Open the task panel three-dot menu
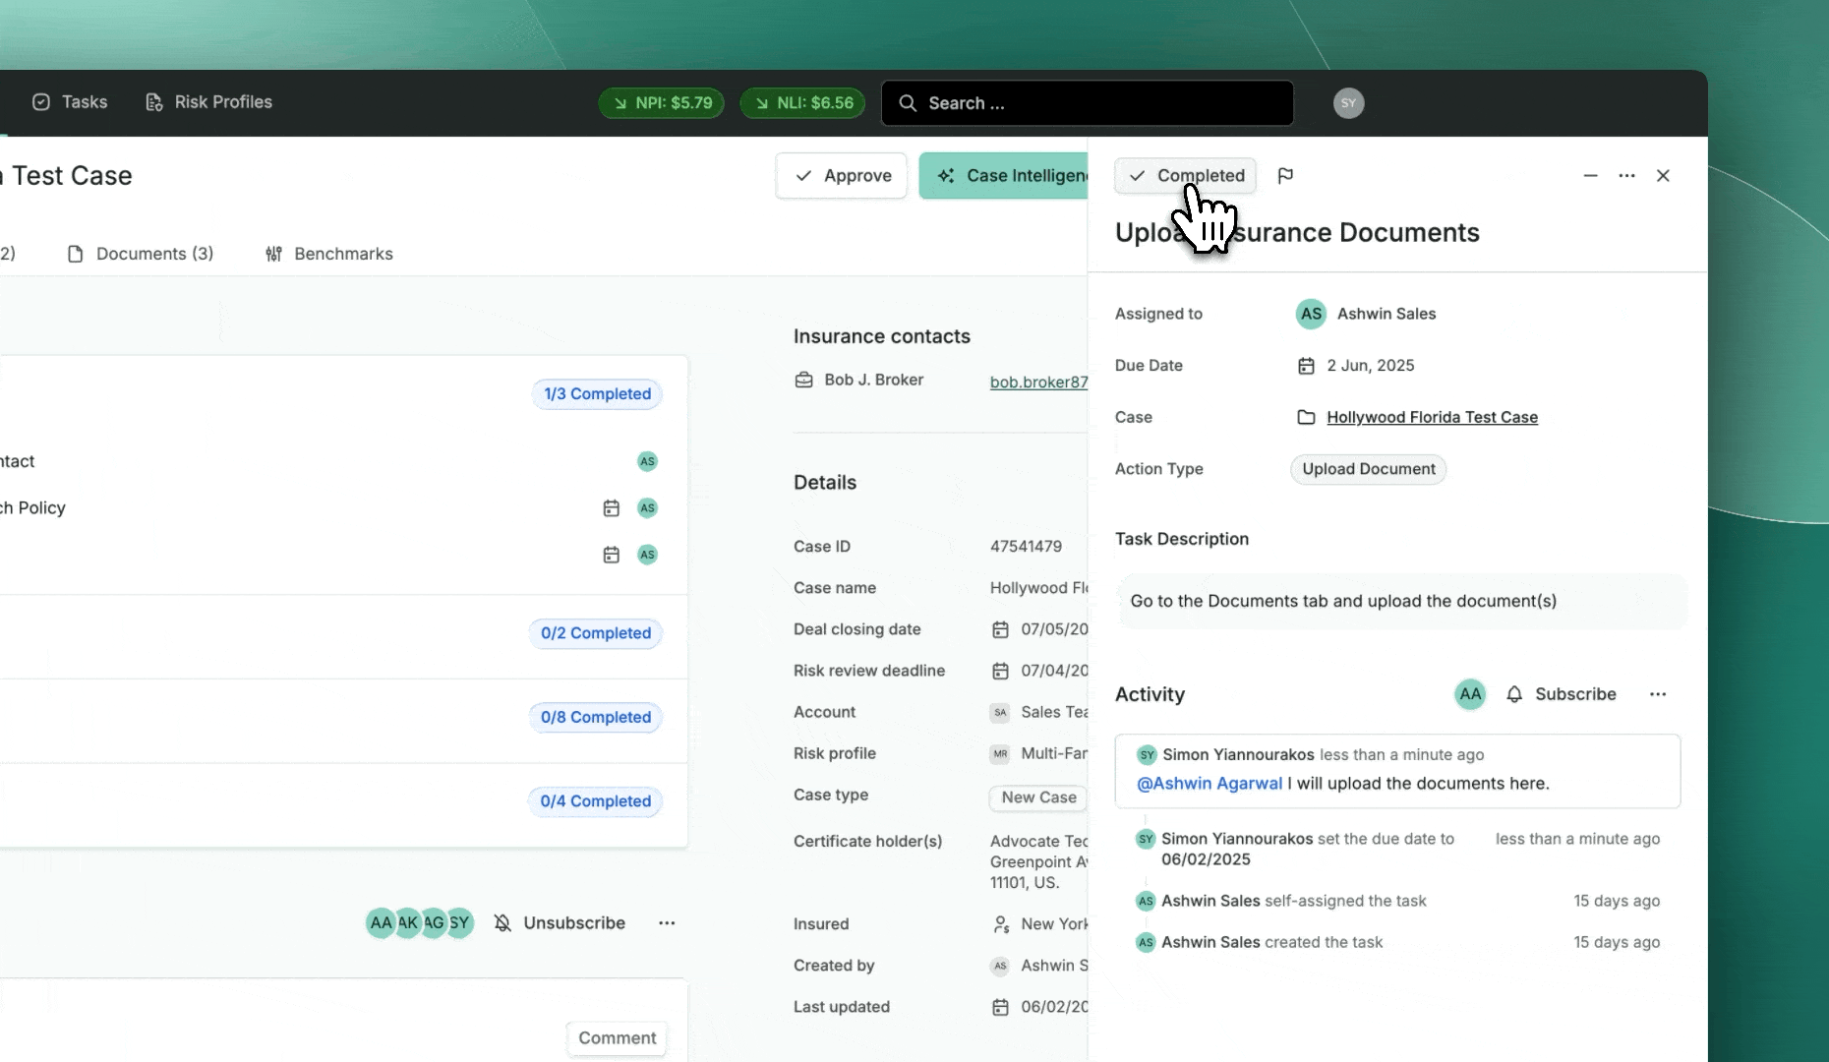The height and width of the screenshot is (1062, 1829). [x=1626, y=176]
